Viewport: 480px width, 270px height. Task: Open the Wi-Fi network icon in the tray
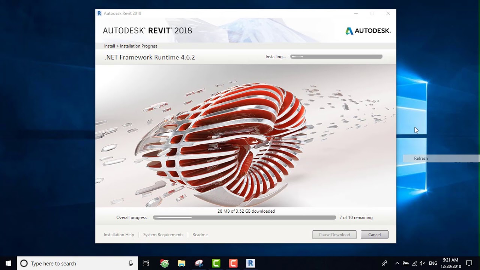coord(414,263)
